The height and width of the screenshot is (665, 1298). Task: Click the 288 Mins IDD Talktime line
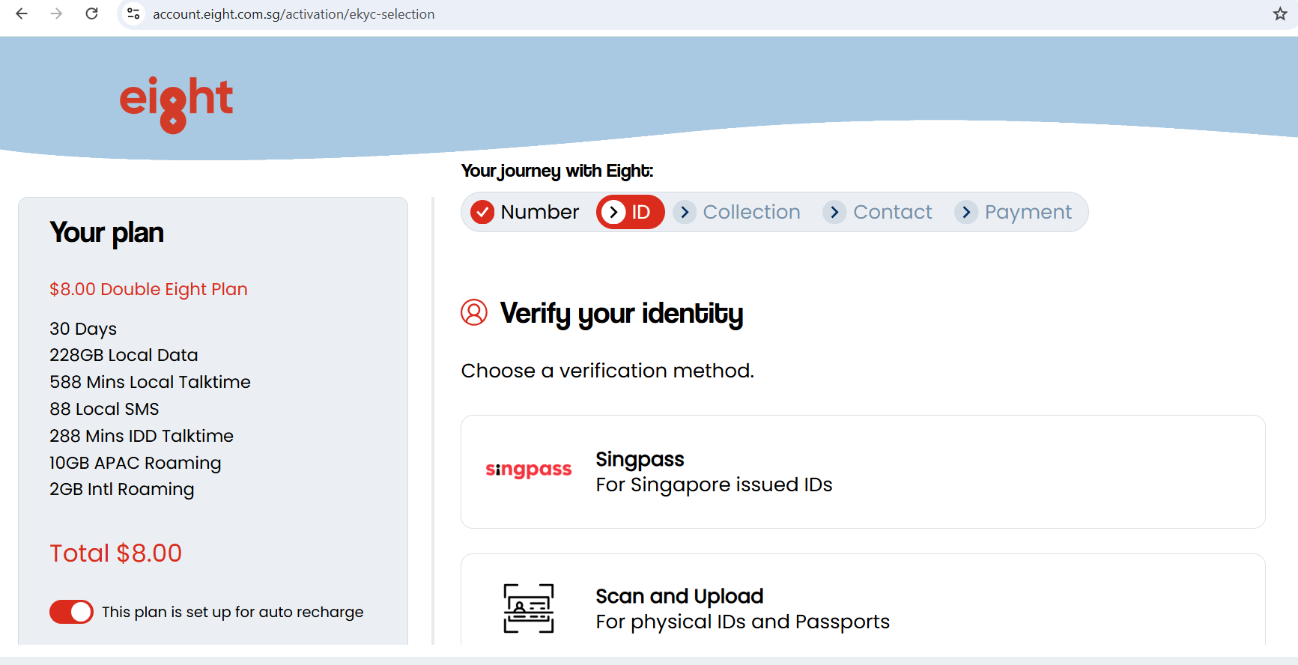click(142, 436)
